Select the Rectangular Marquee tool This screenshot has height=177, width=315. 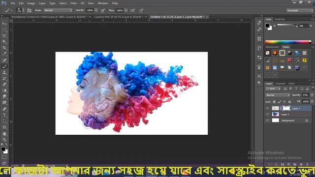(4, 29)
